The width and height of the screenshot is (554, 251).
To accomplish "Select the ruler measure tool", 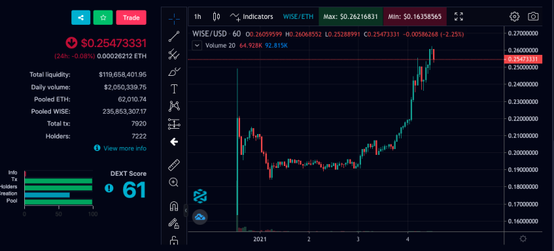I will pyautogui.click(x=174, y=165).
